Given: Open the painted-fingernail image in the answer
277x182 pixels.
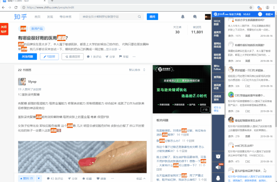Looking at the screenshot, I should coord(82,157).
